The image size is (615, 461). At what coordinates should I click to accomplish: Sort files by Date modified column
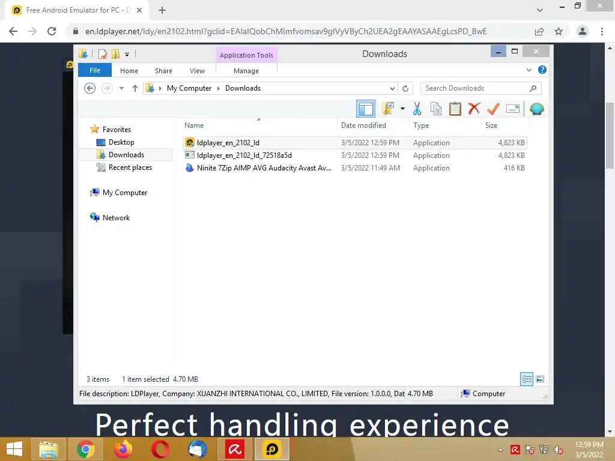372,125
